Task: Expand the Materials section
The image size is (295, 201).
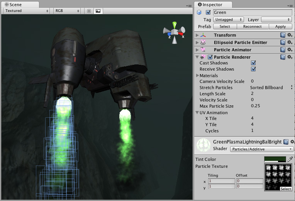Action: [198, 76]
